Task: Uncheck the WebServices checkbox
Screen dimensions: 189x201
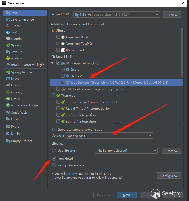Action: tap(63, 82)
